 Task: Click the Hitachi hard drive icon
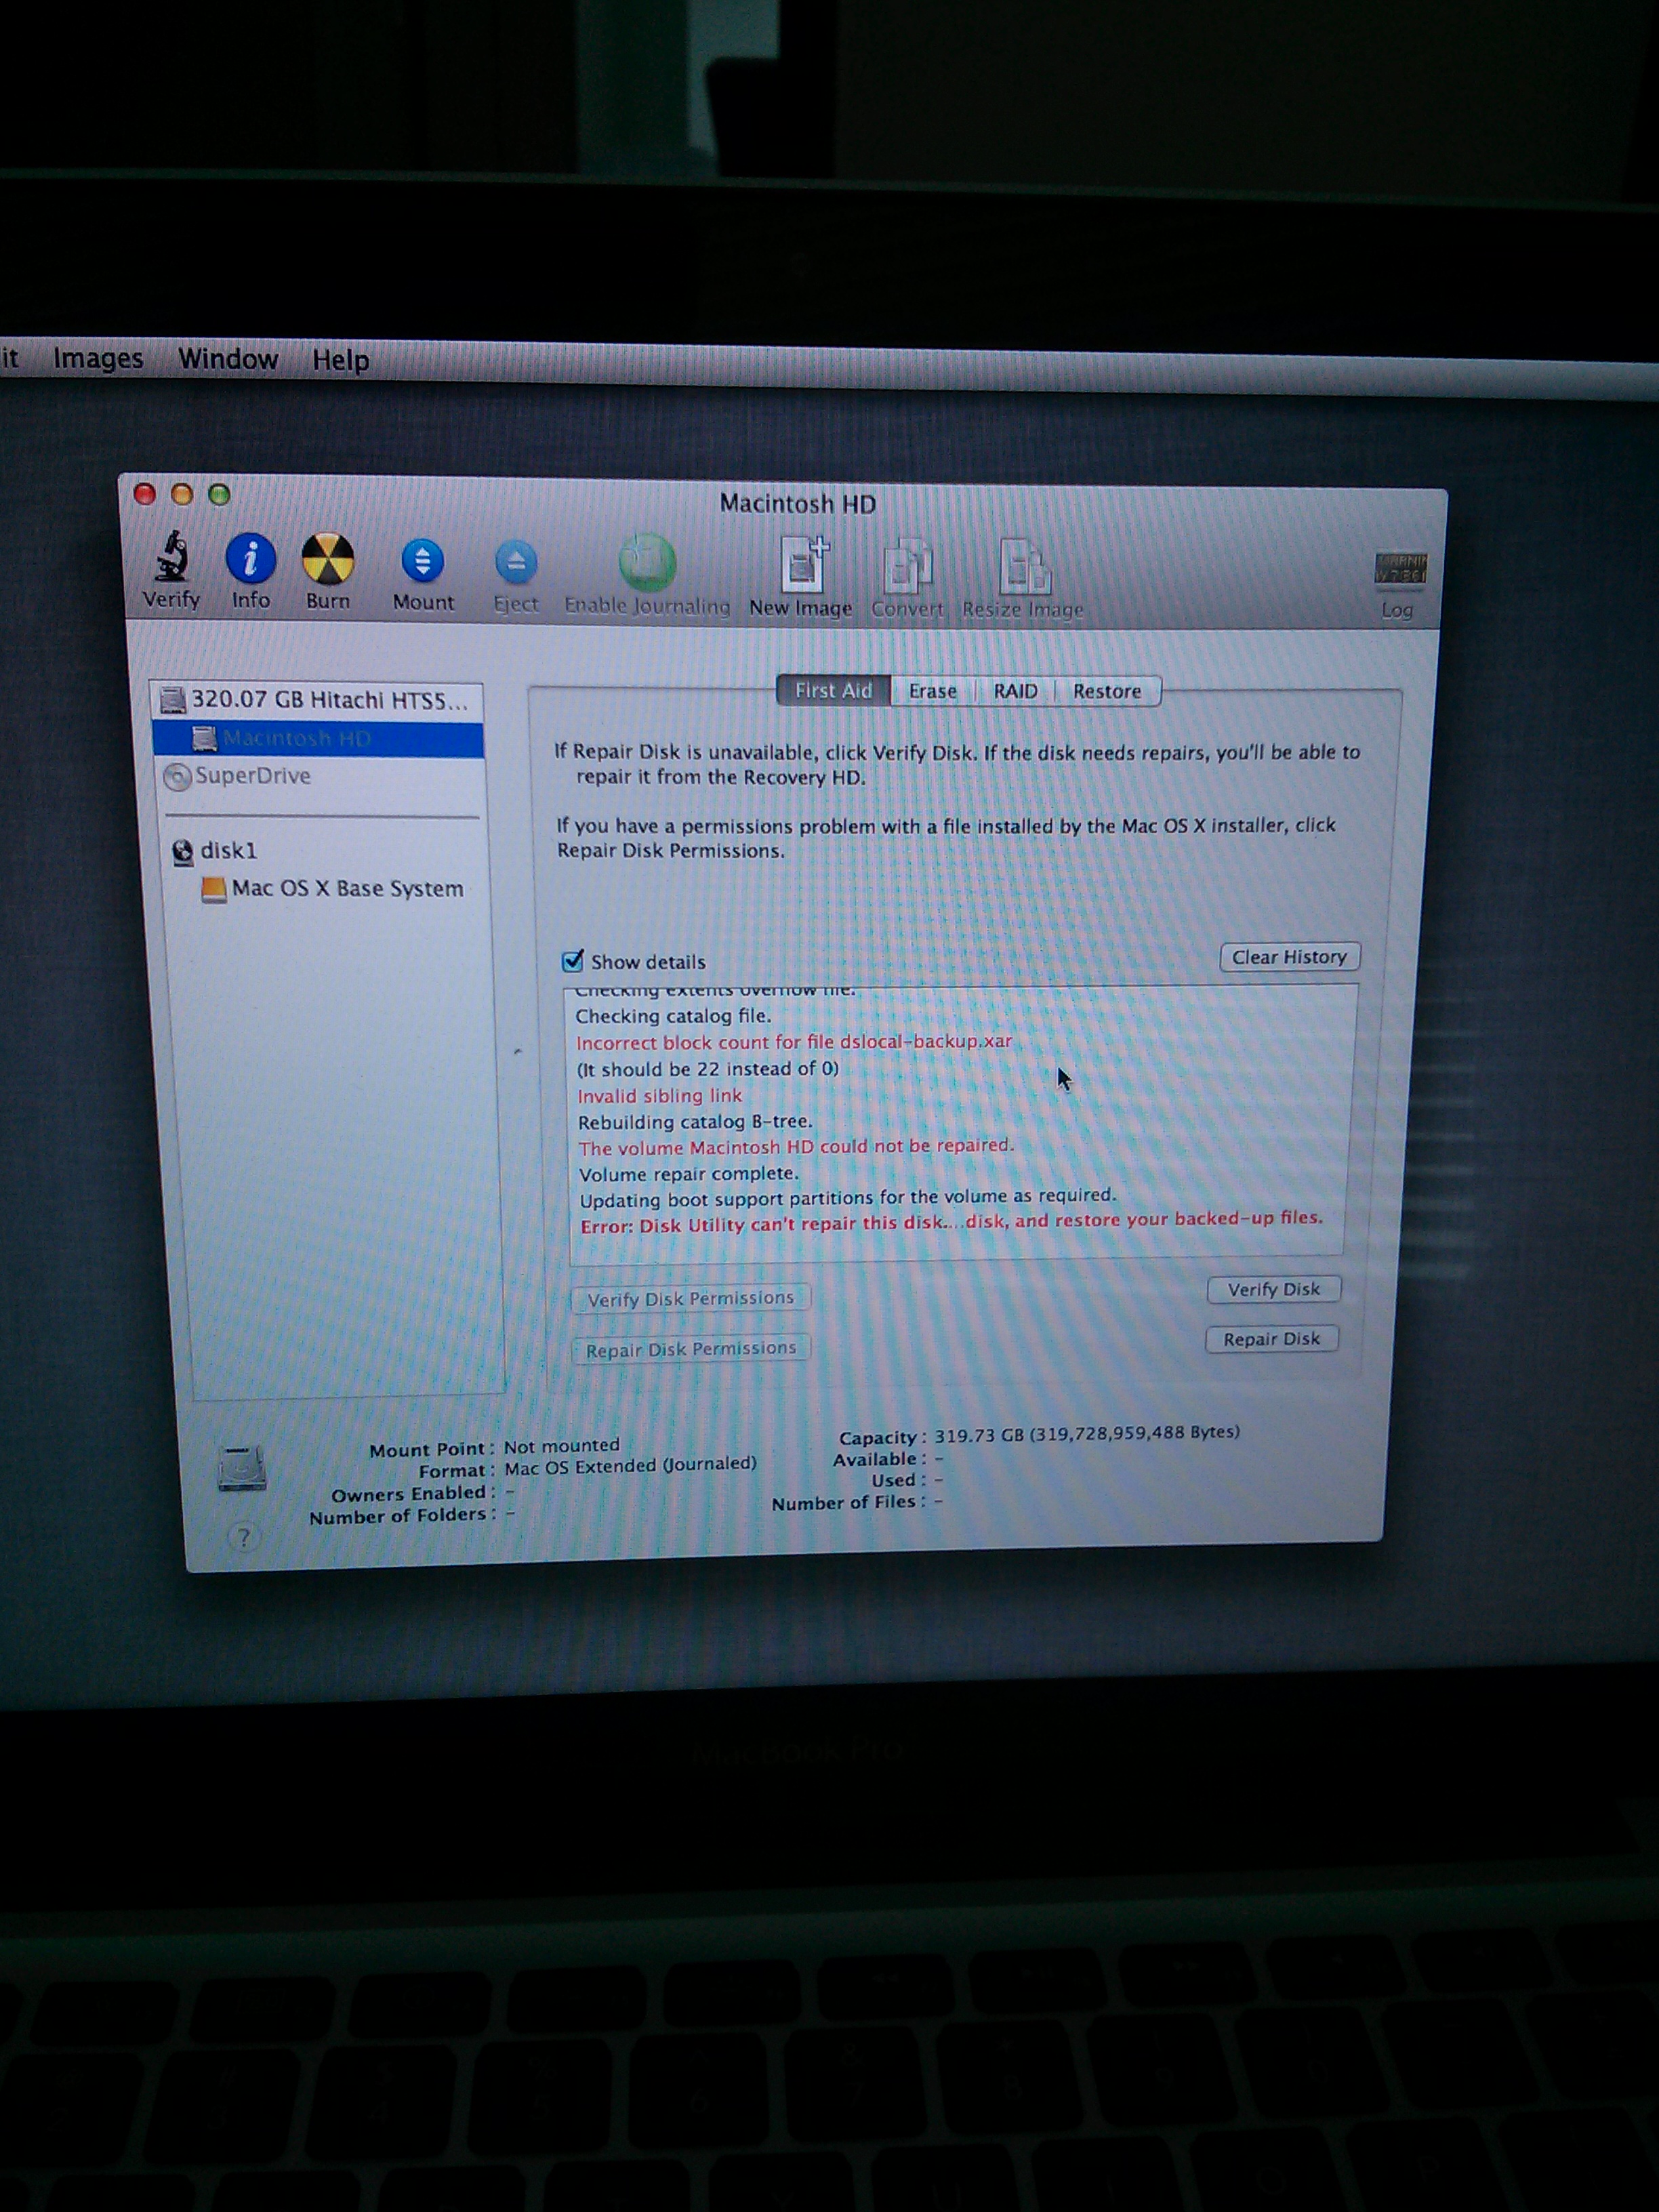coord(173,699)
